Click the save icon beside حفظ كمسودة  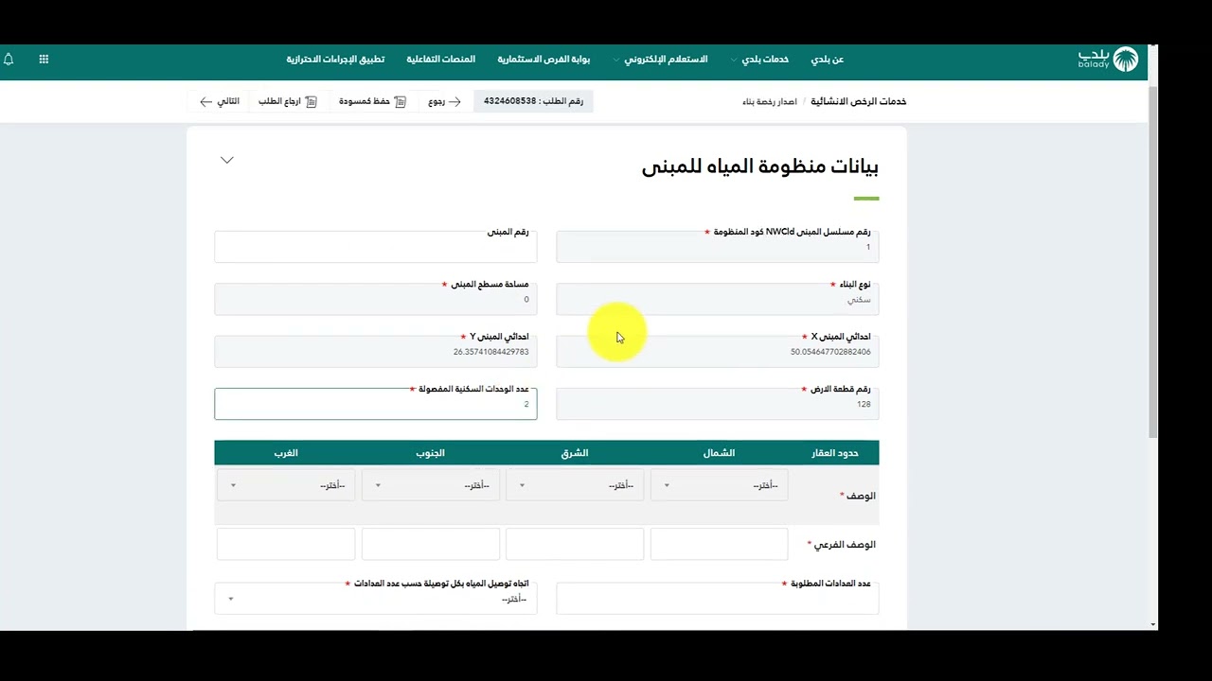[401, 101]
